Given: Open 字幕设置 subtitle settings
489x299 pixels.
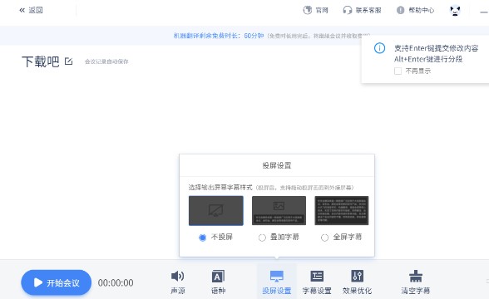Looking at the screenshot, I should coord(317,282).
